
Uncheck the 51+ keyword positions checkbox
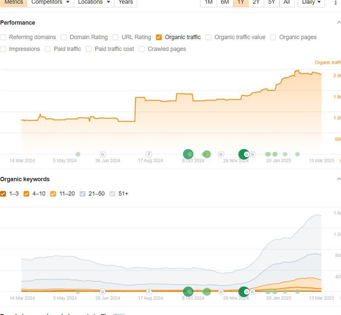[x=112, y=194]
